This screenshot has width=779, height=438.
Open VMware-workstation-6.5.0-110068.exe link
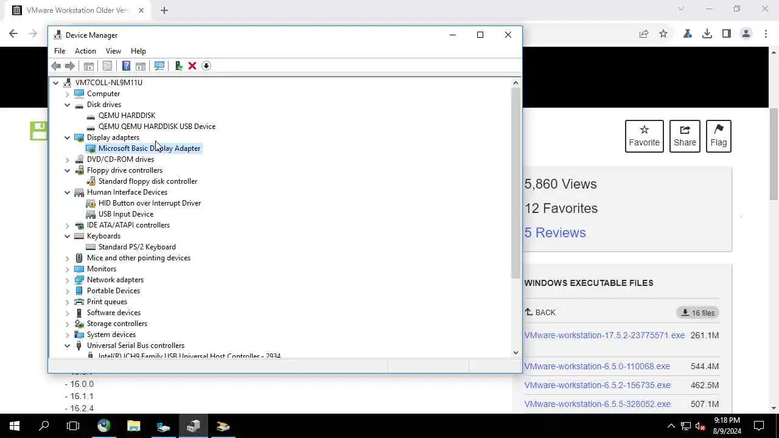coord(597,366)
